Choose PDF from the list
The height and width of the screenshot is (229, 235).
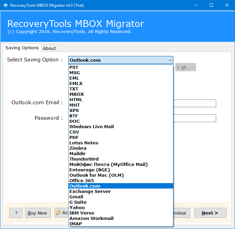[x=121, y=137]
